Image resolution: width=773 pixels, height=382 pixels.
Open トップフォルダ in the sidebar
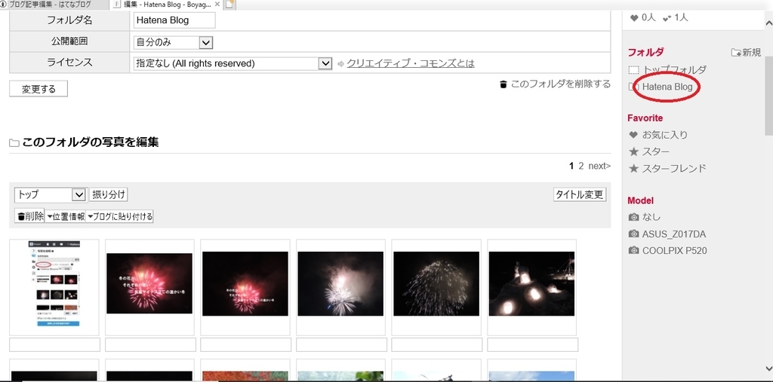tap(674, 70)
